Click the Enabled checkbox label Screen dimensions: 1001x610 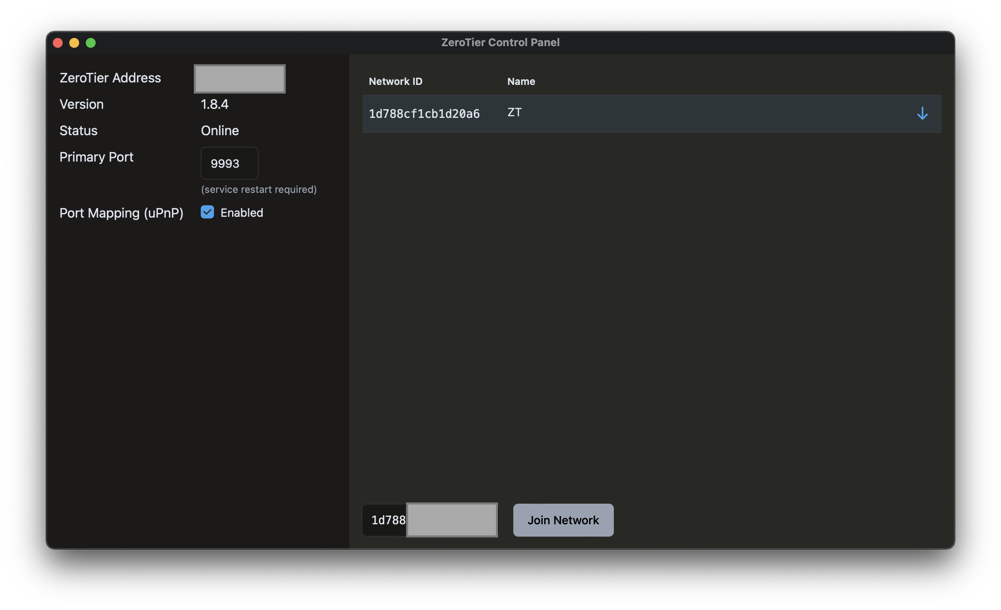242,213
